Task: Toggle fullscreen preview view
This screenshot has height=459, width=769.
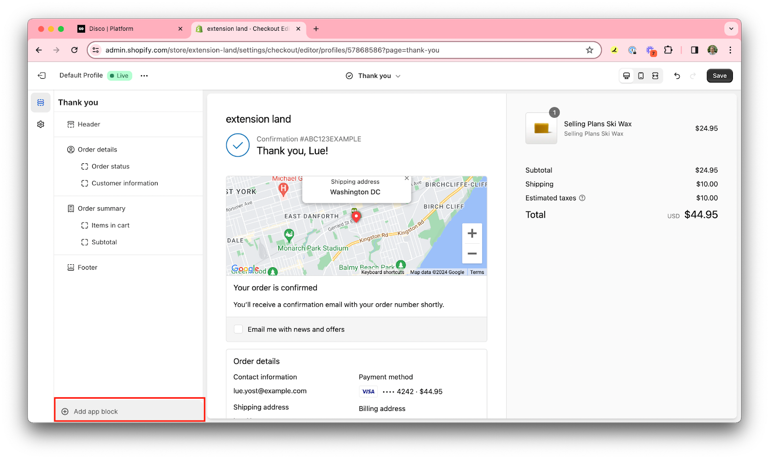Action: [655, 76]
